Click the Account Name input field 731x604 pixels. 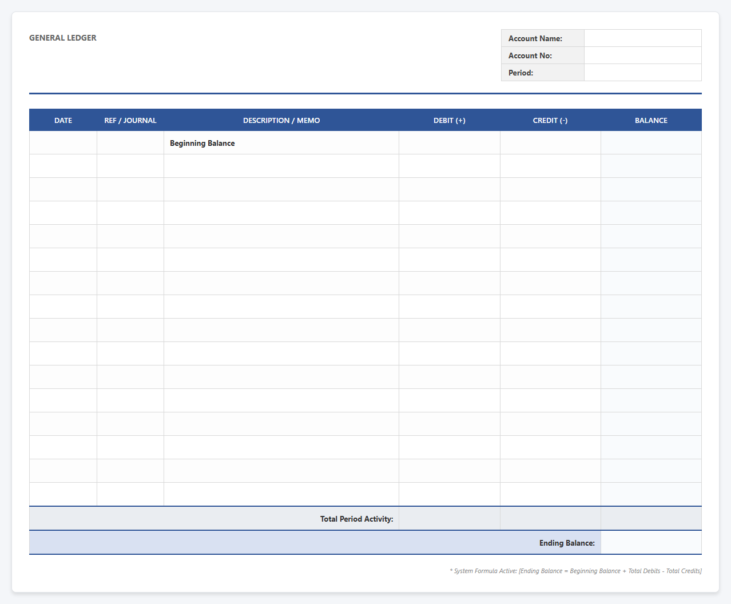click(x=642, y=38)
